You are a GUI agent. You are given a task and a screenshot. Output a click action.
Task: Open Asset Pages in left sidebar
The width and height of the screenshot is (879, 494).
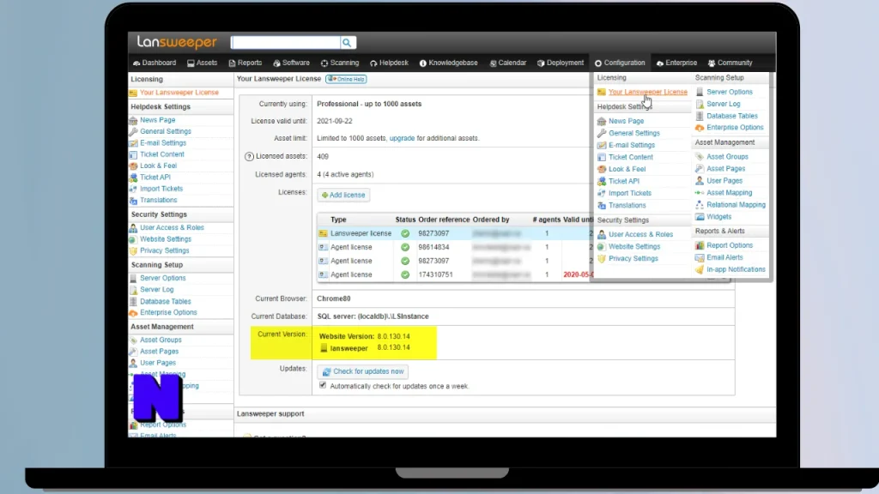pyautogui.click(x=159, y=351)
